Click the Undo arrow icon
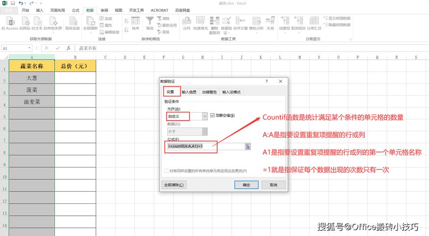The image size is (429, 236). click(x=21, y=3)
